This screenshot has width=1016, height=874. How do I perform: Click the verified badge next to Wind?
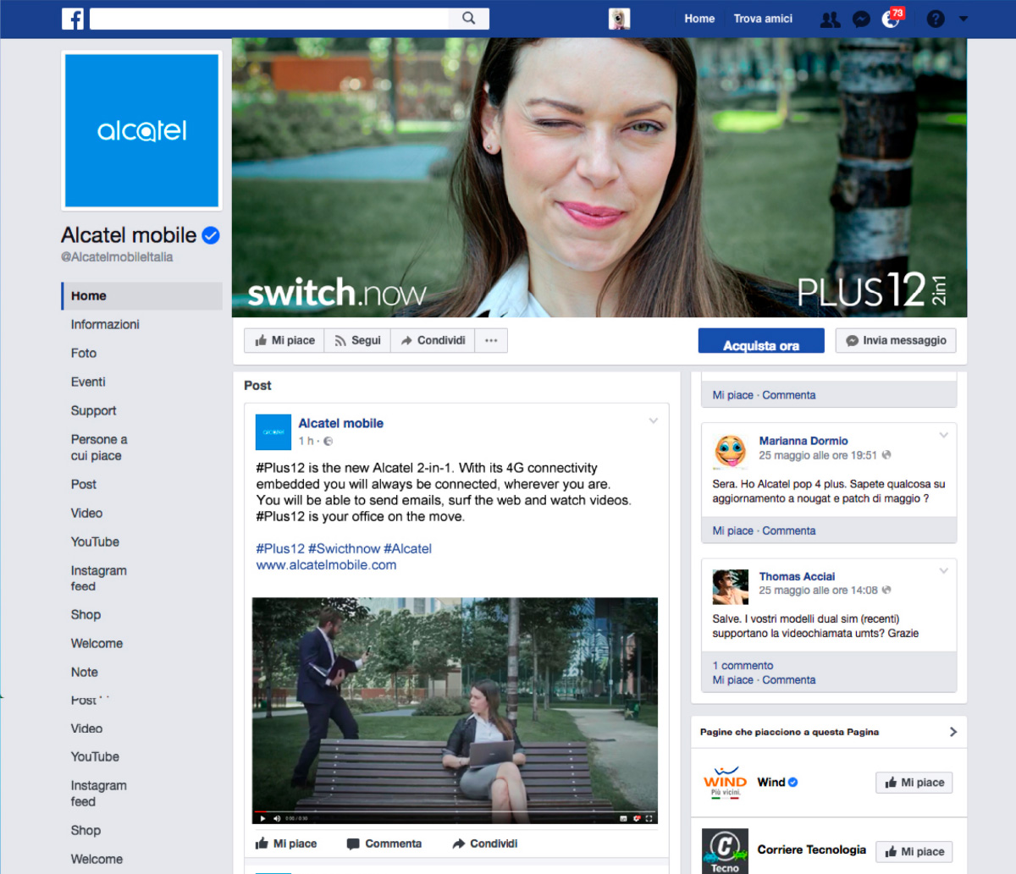point(793,783)
